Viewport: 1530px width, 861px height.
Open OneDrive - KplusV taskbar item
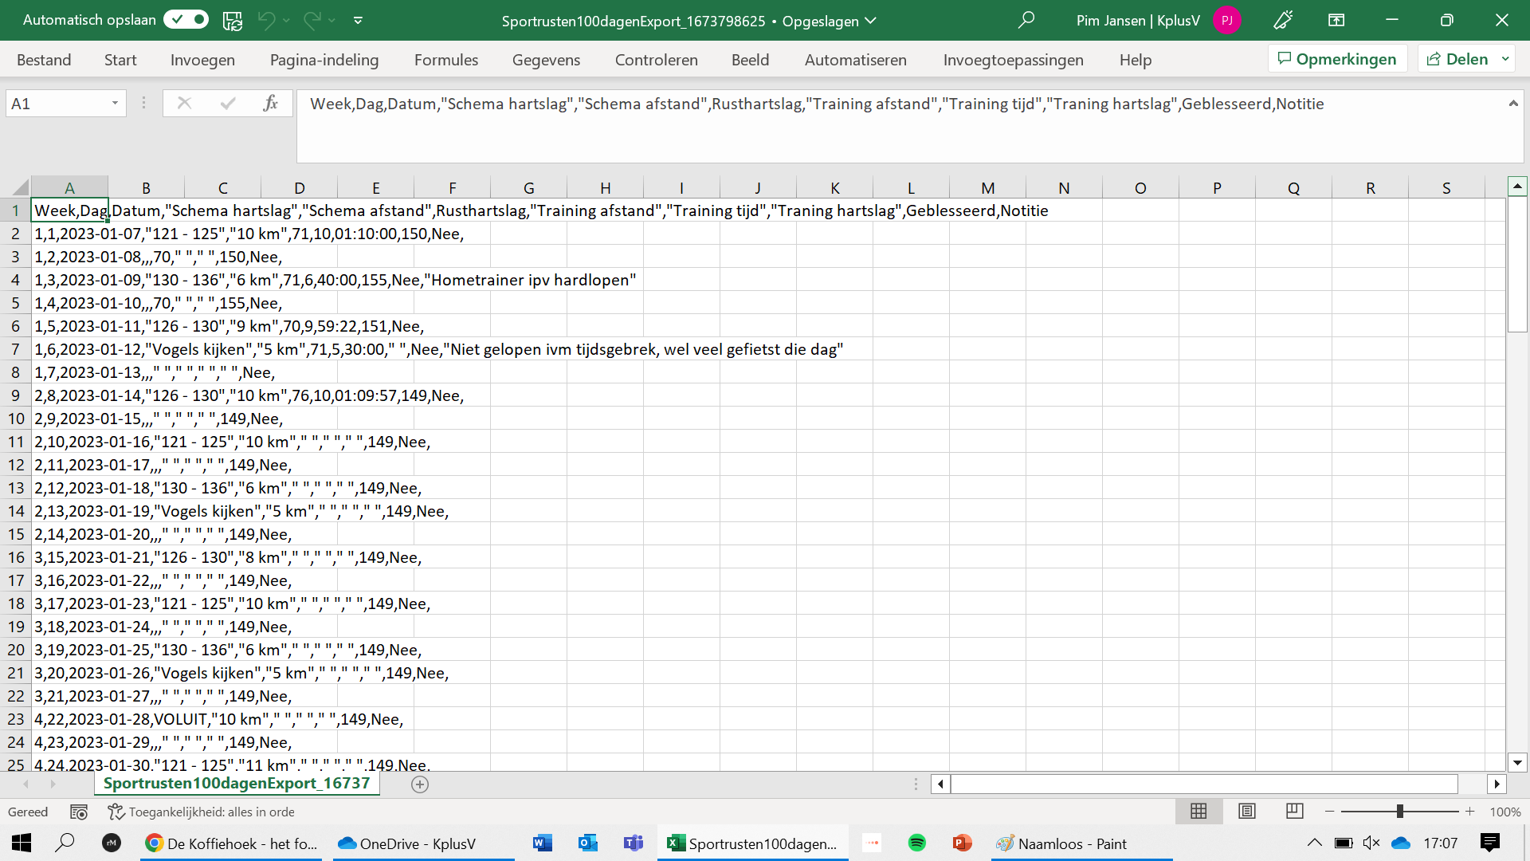pyautogui.click(x=424, y=843)
